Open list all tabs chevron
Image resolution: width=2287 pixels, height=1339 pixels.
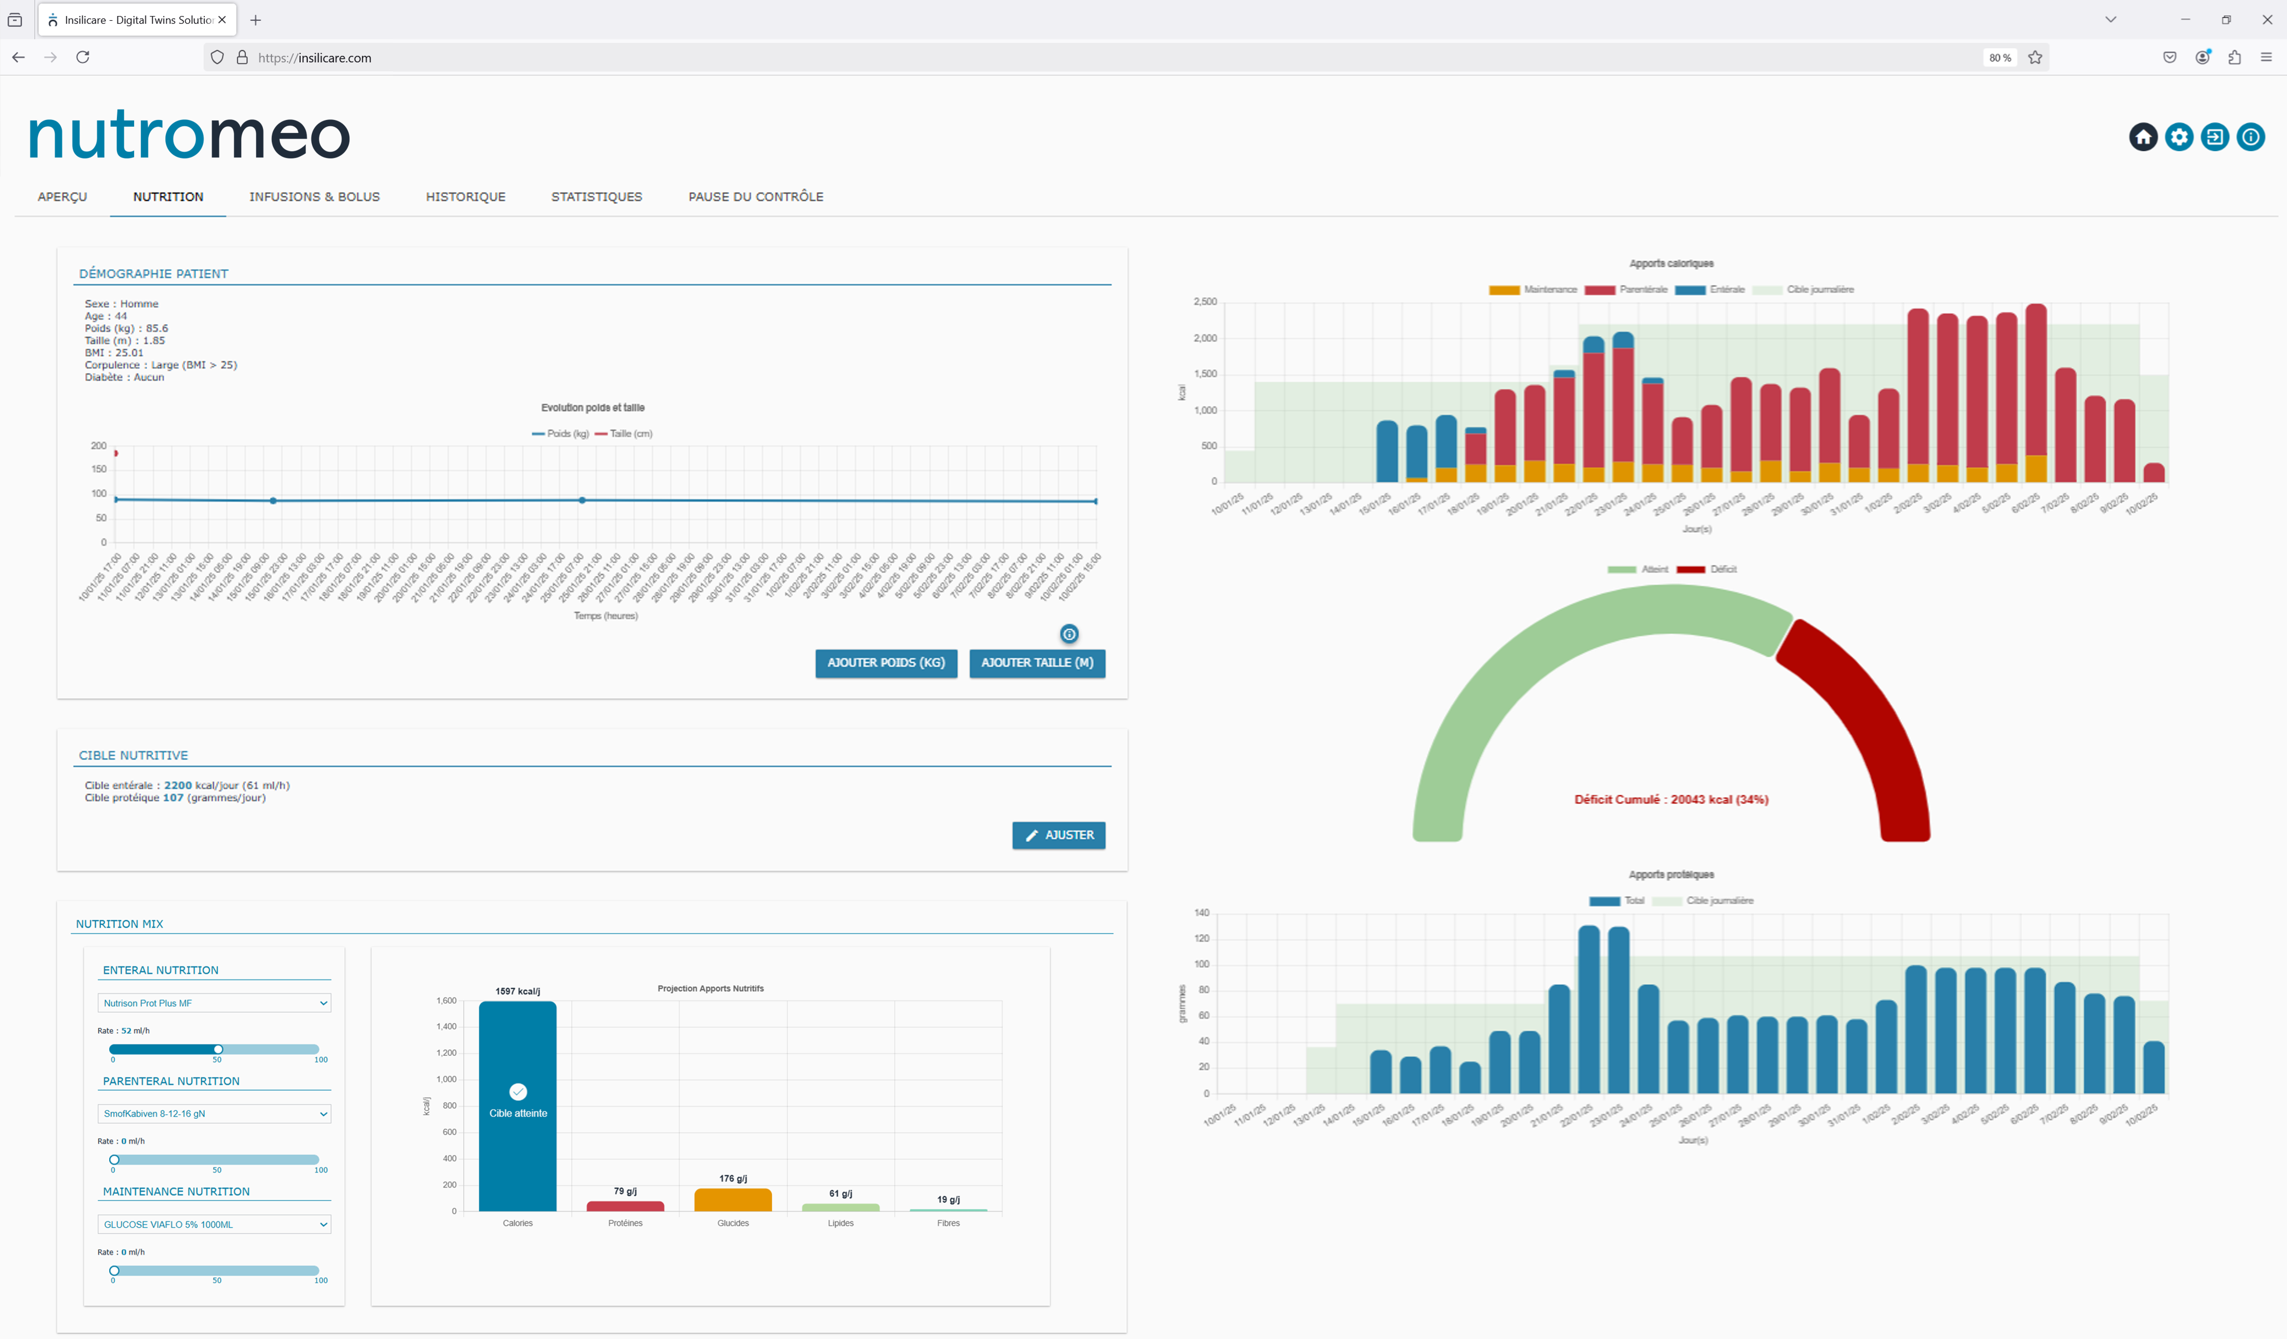(x=2111, y=19)
